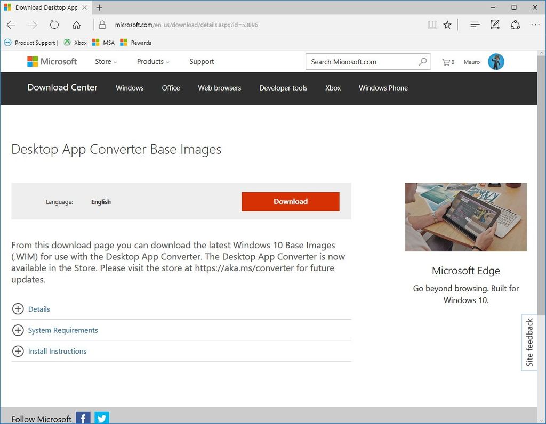Open the Web browsers category
The width and height of the screenshot is (546, 424).
pos(219,88)
